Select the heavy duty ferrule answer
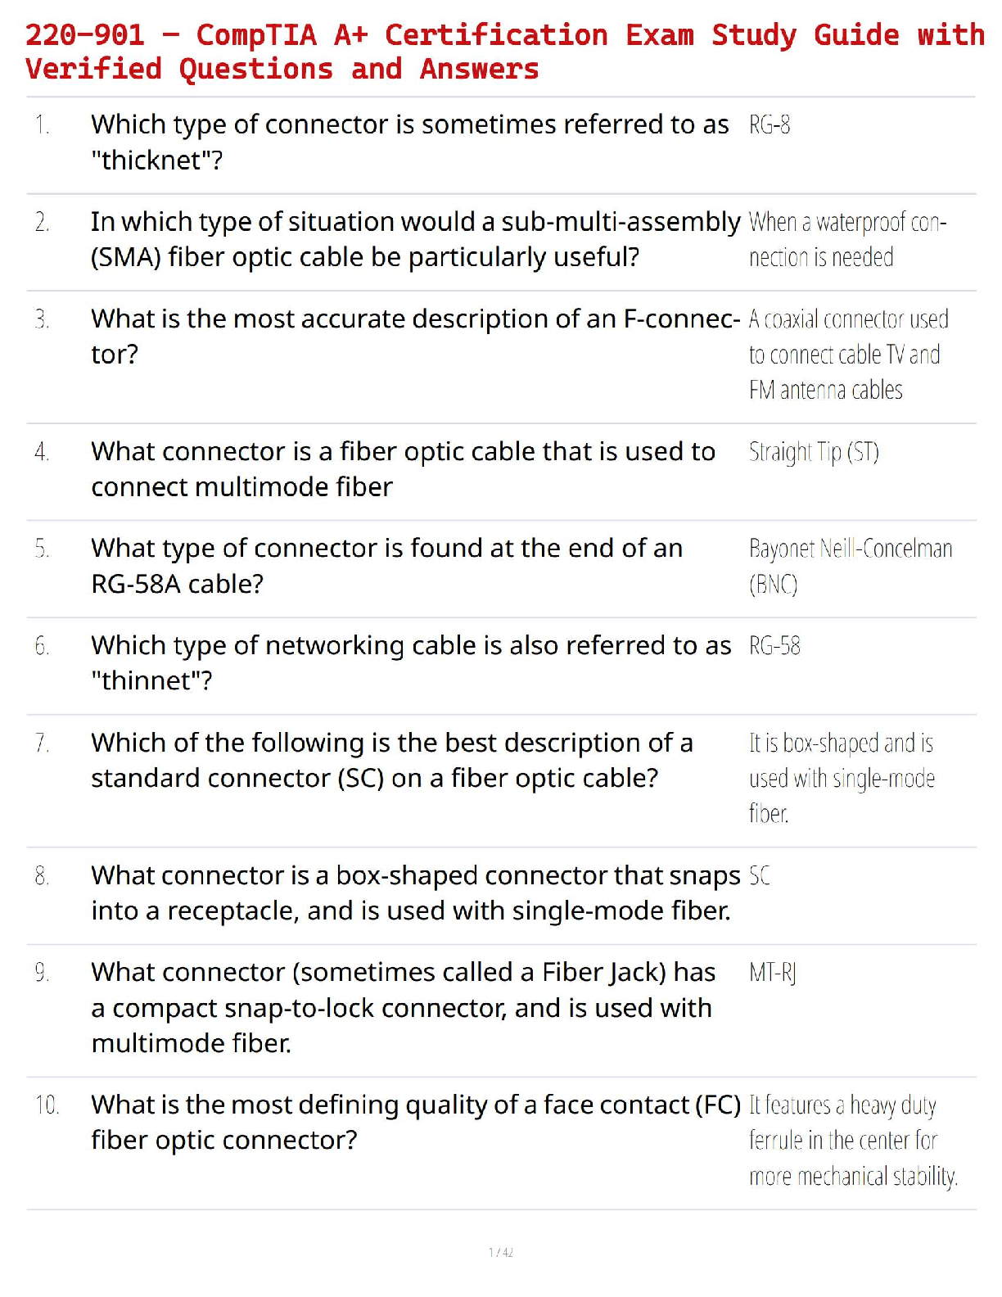Screen dimensions: 1002x1297 click(x=851, y=1141)
